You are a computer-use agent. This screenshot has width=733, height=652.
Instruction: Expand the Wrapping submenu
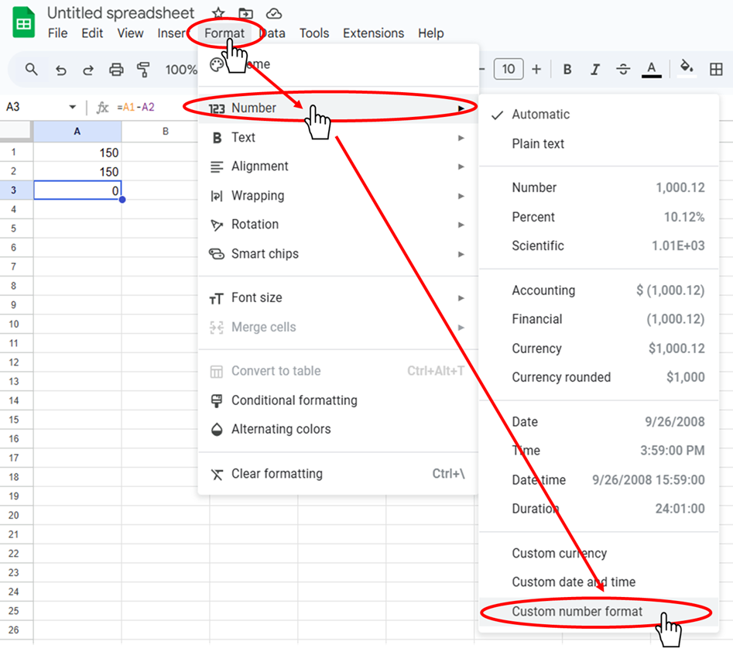338,195
